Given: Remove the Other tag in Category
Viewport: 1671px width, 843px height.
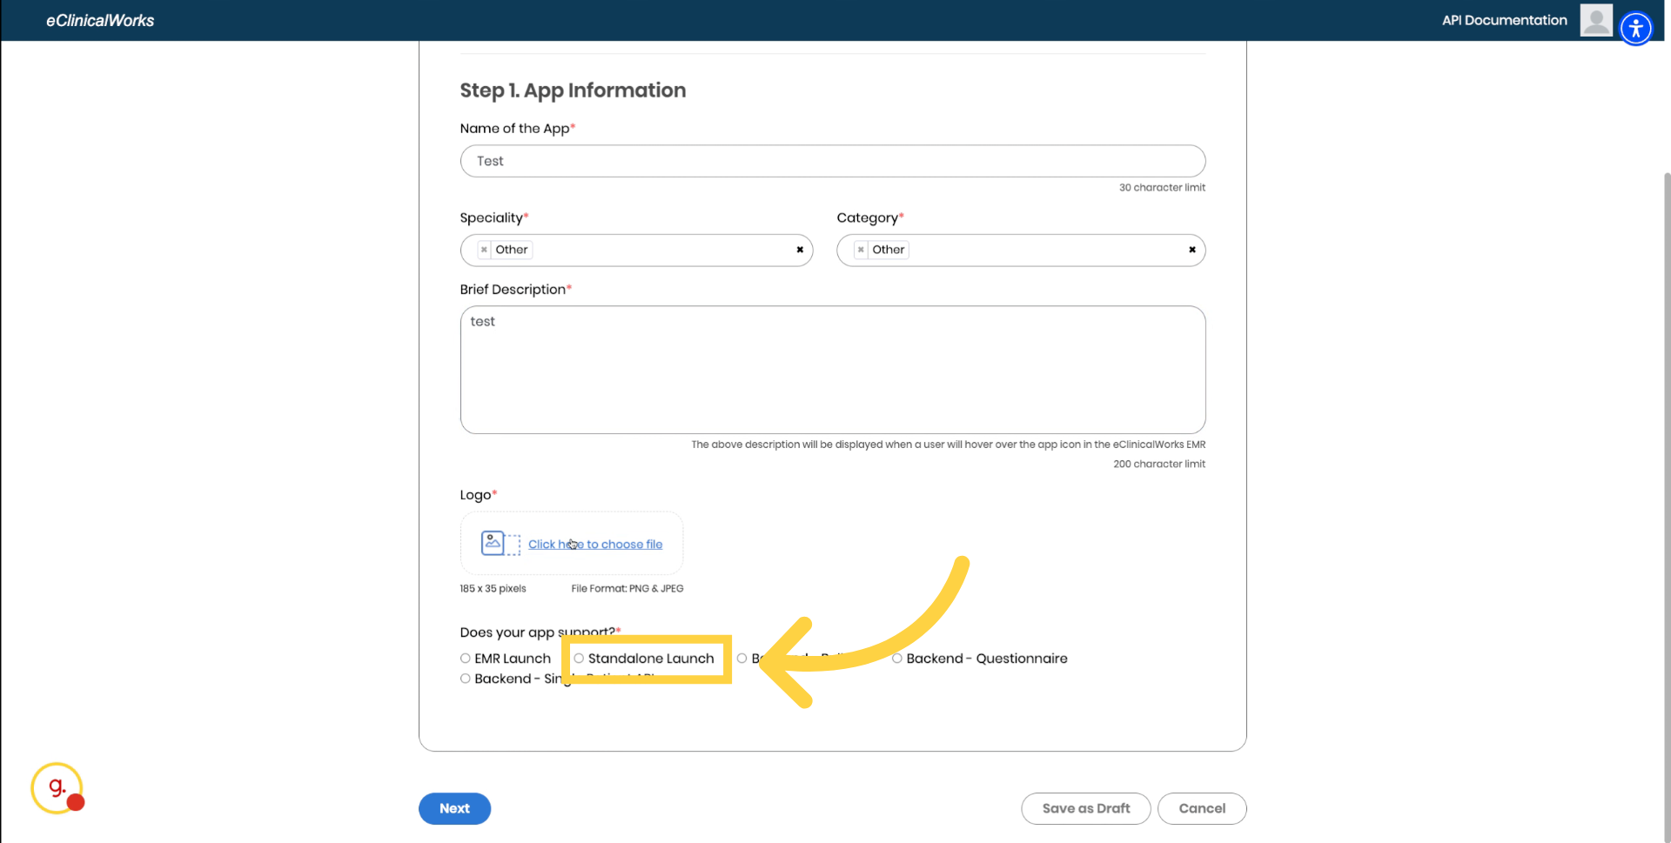Looking at the screenshot, I should click(861, 250).
